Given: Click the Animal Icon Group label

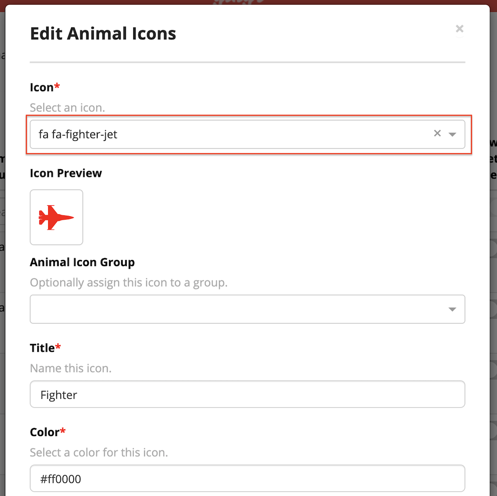Looking at the screenshot, I should (82, 262).
